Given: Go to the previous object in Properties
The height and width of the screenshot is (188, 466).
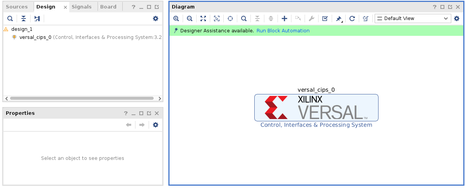Looking at the screenshot, I should 128,125.
